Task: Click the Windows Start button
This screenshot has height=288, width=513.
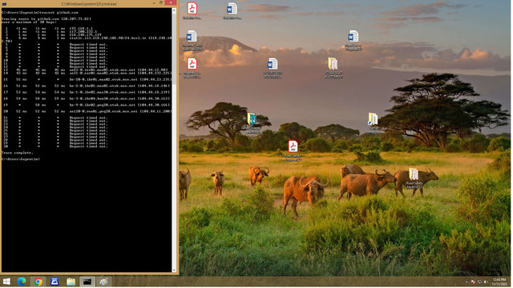Action: coord(6,282)
